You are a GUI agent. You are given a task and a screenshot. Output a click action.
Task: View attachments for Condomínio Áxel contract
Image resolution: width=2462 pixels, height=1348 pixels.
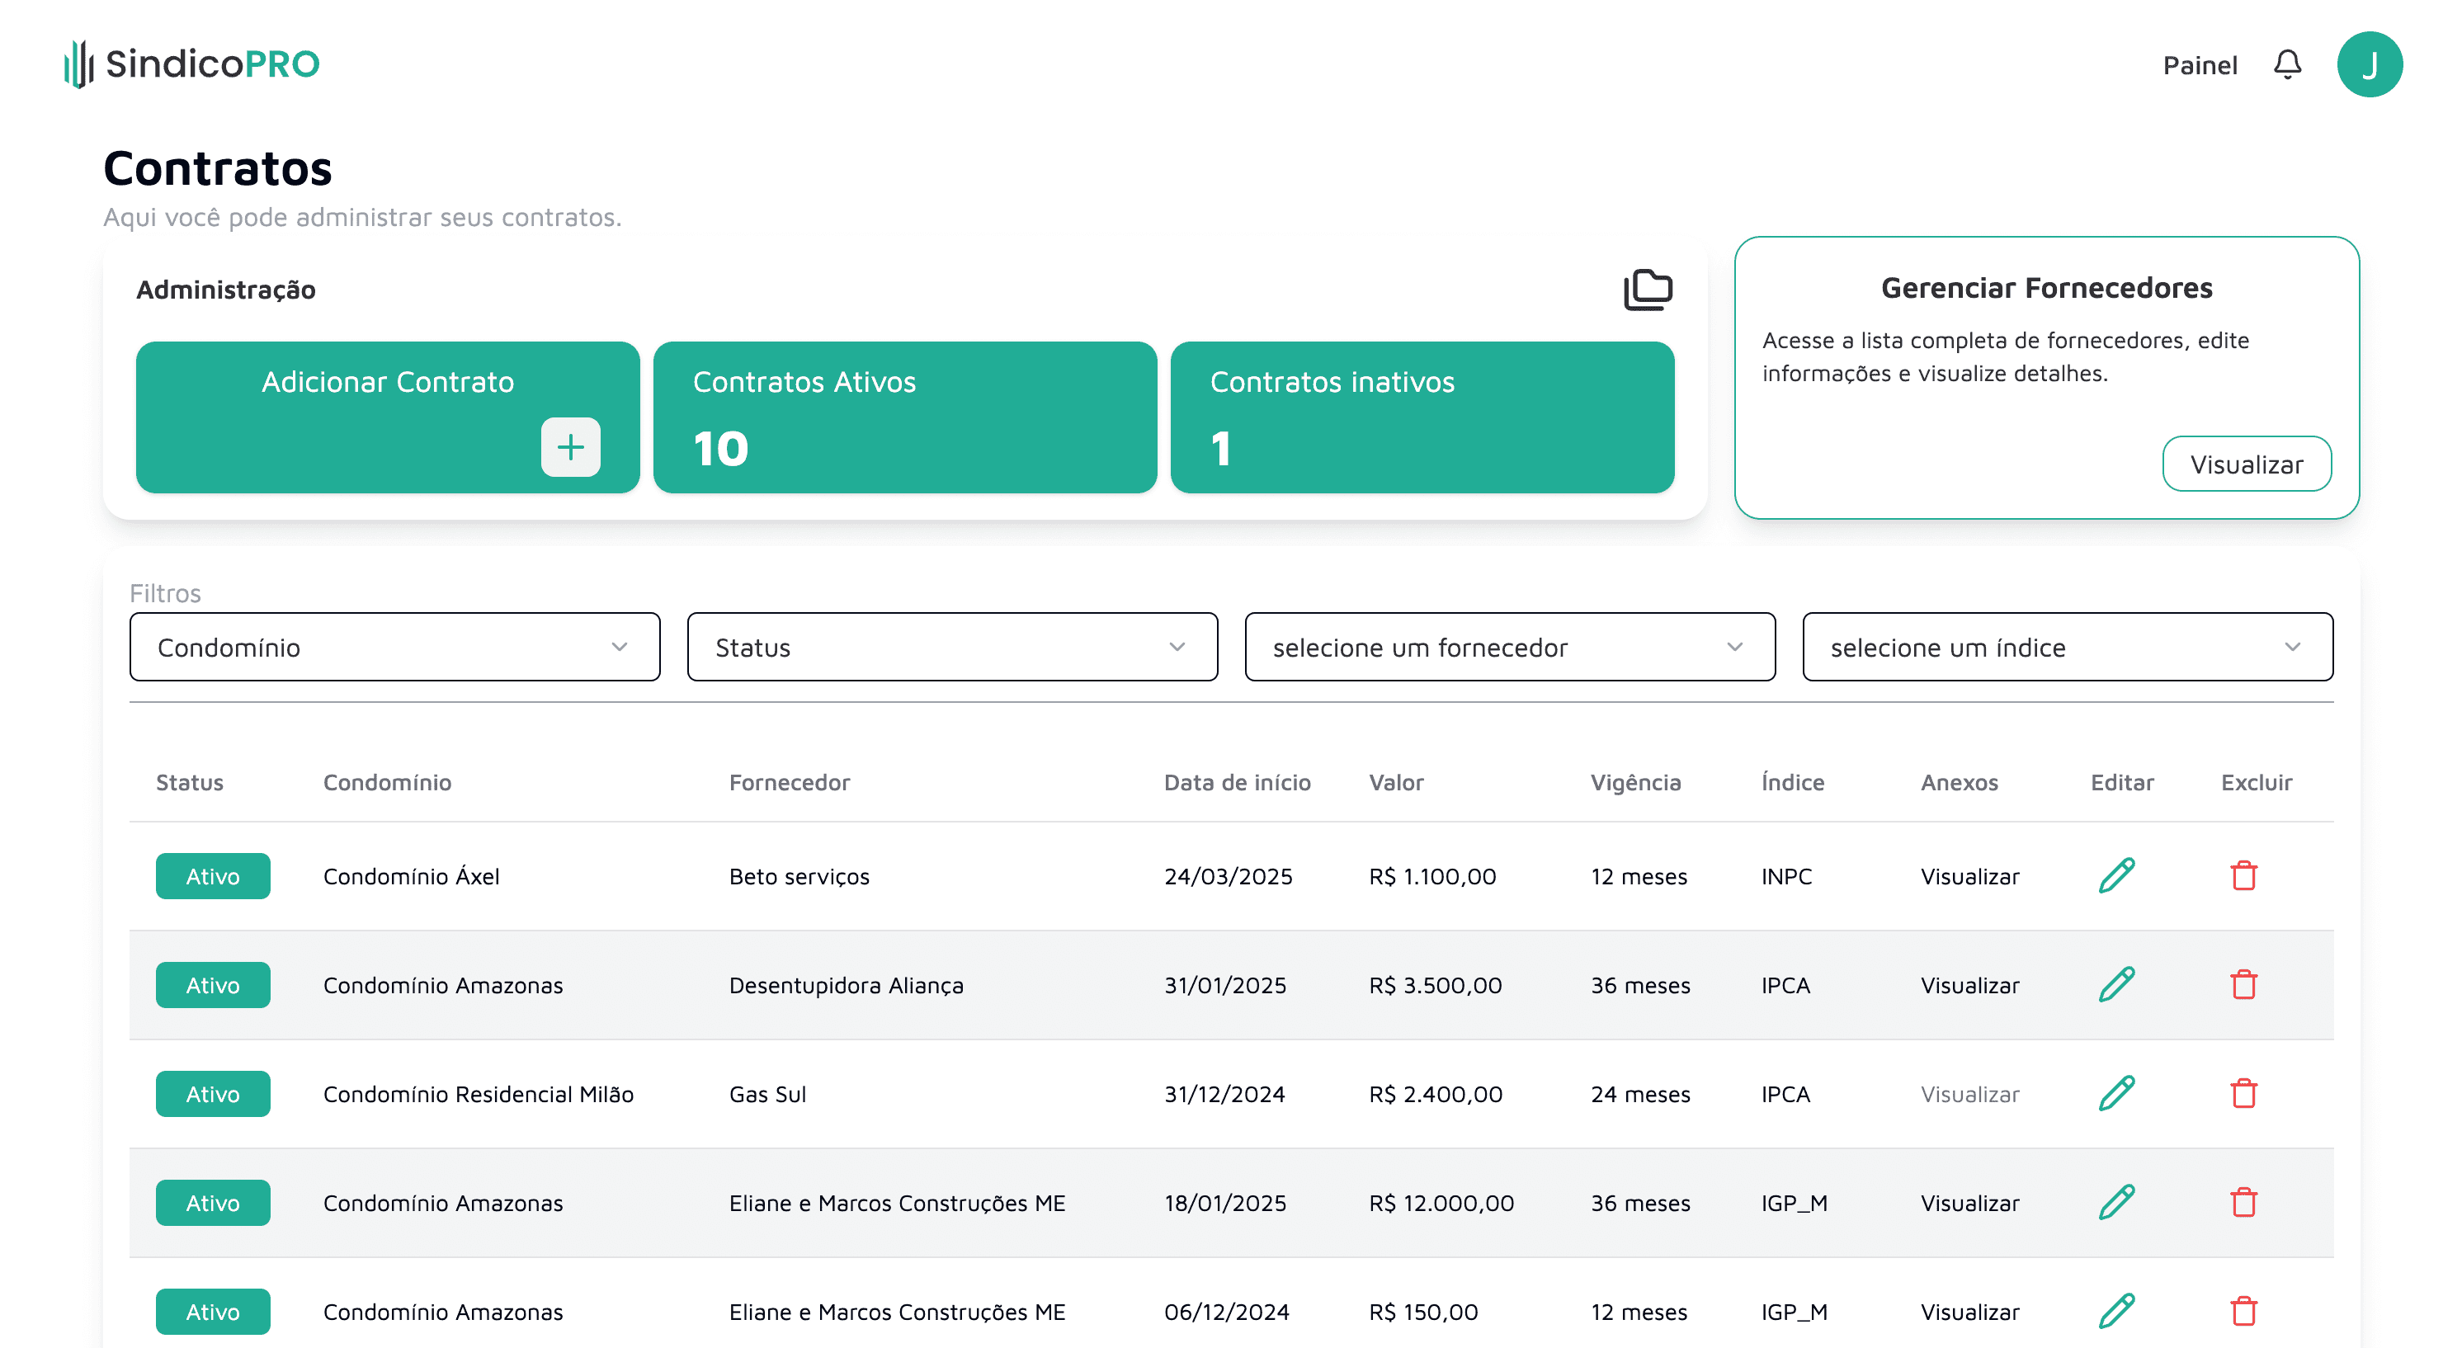point(1969,876)
